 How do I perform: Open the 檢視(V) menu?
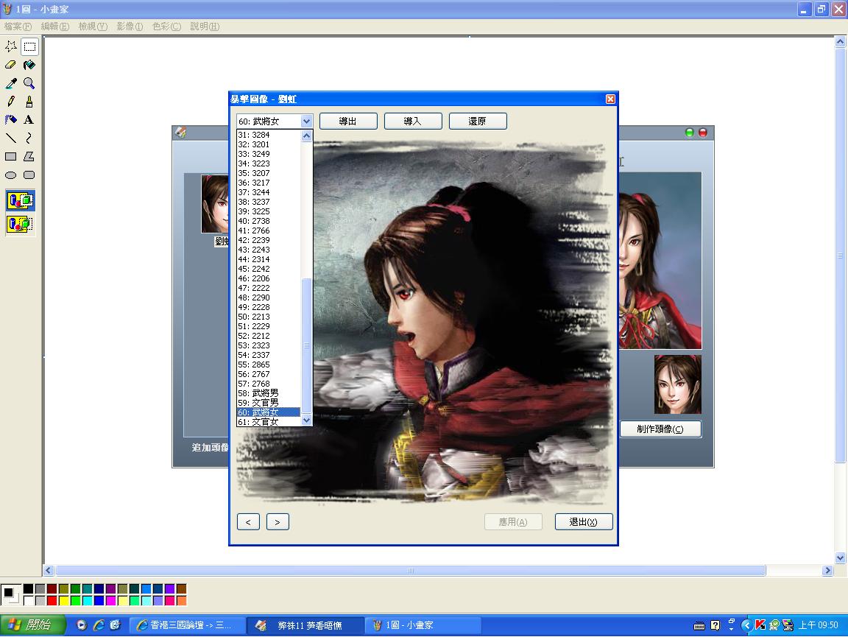[93, 27]
